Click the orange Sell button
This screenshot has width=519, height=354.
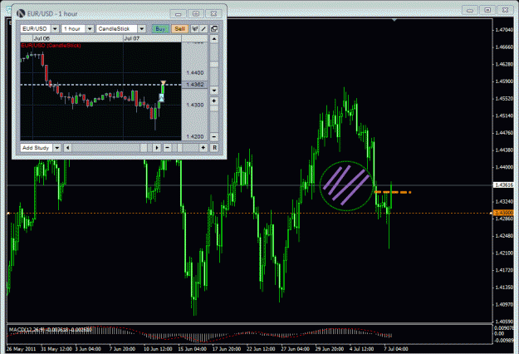(179, 29)
